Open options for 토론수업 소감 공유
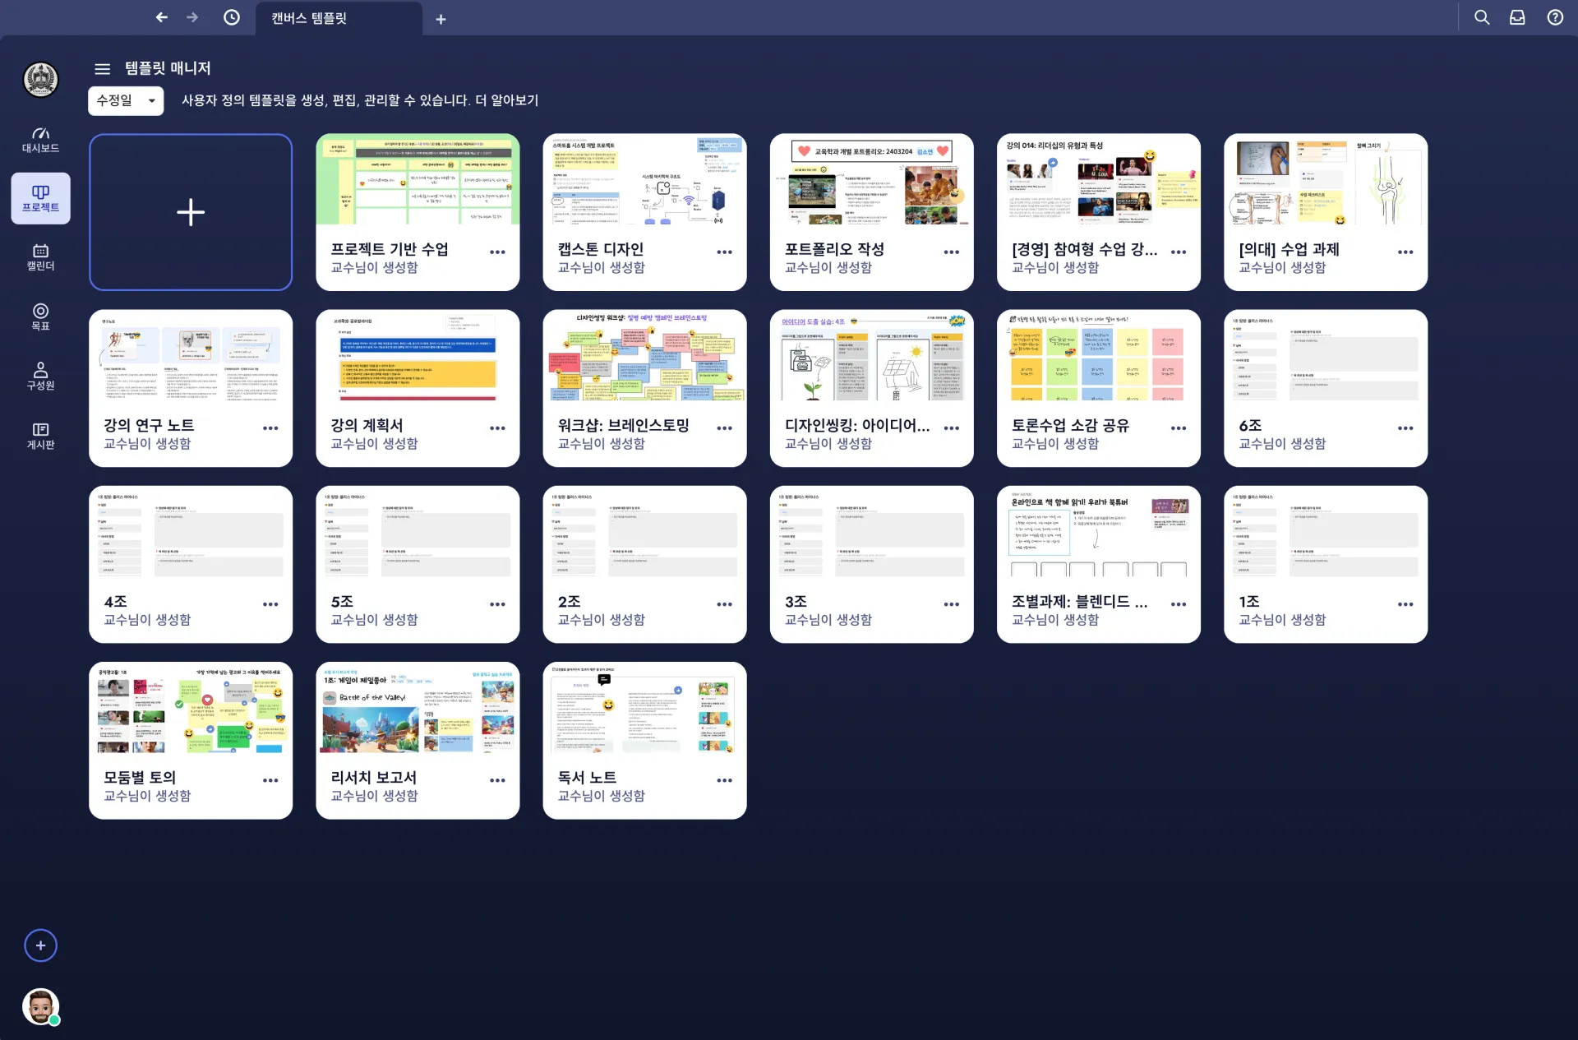 [1179, 428]
